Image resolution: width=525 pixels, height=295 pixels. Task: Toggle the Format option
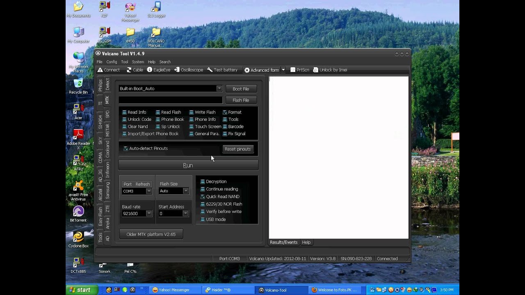click(232, 112)
